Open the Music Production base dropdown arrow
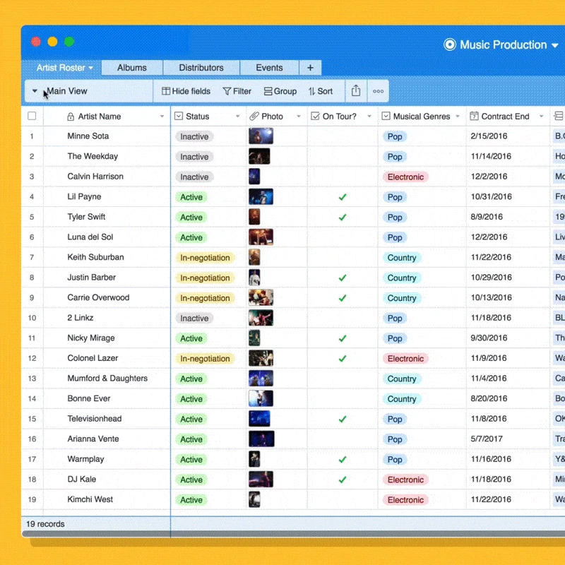The image size is (565, 565). [x=554, y=45]
